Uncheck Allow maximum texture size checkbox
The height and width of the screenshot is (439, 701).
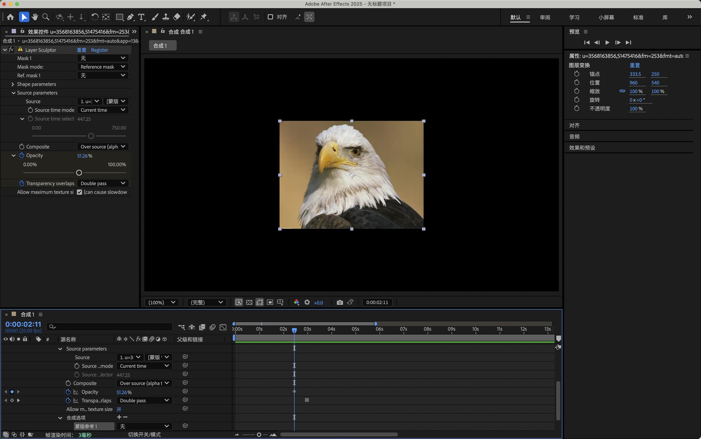[79, 192]
